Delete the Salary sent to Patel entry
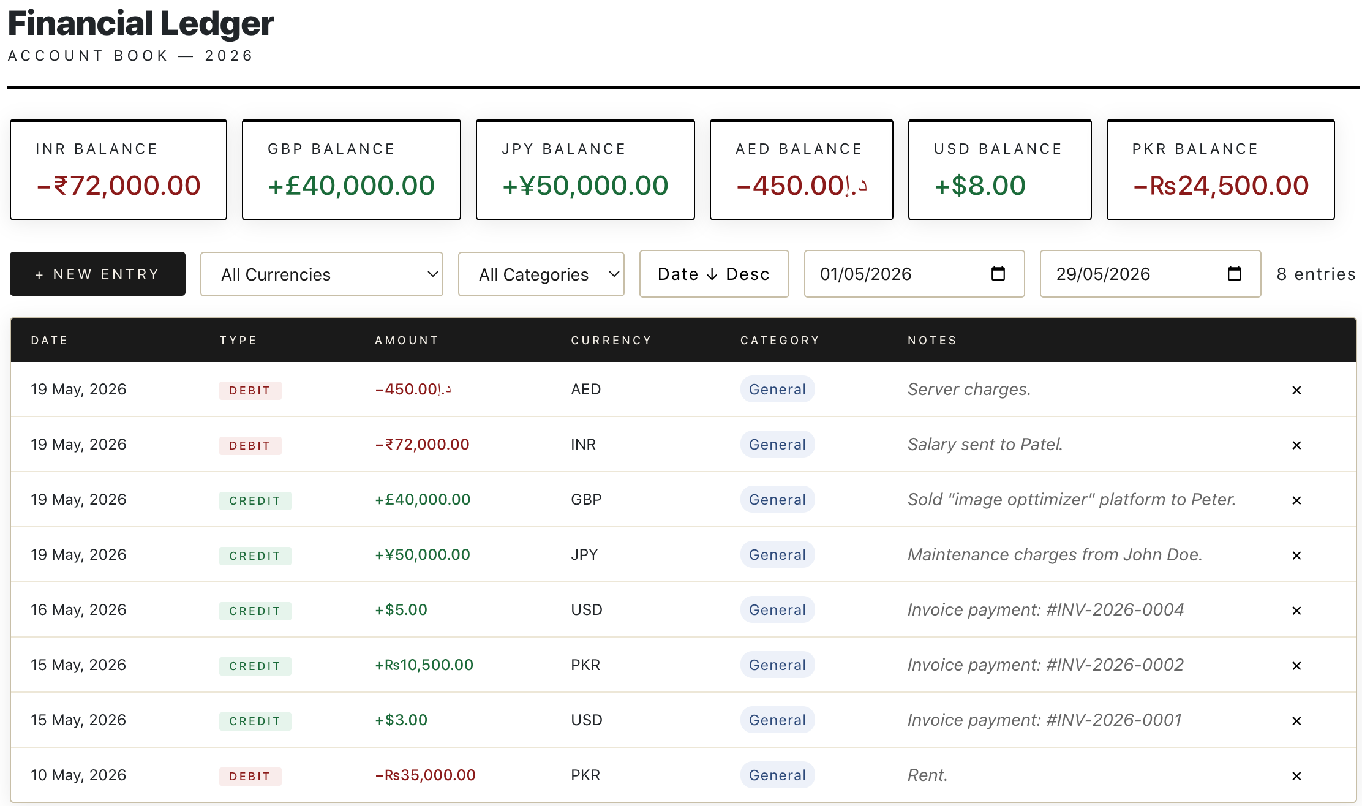 click(x=1296, y=445)
